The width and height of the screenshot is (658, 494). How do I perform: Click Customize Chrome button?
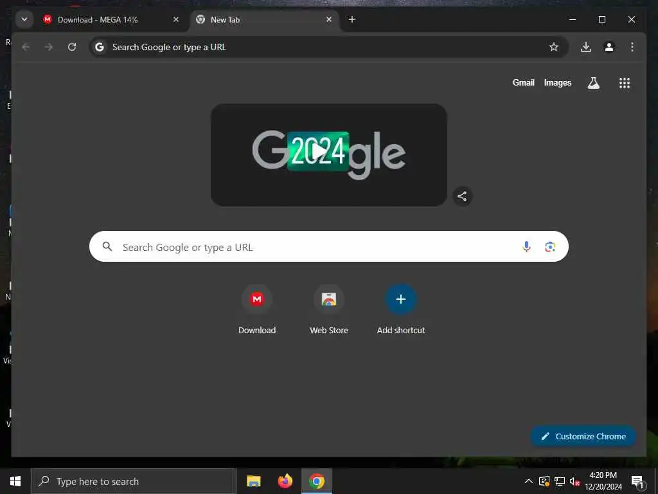coord(583,436)
